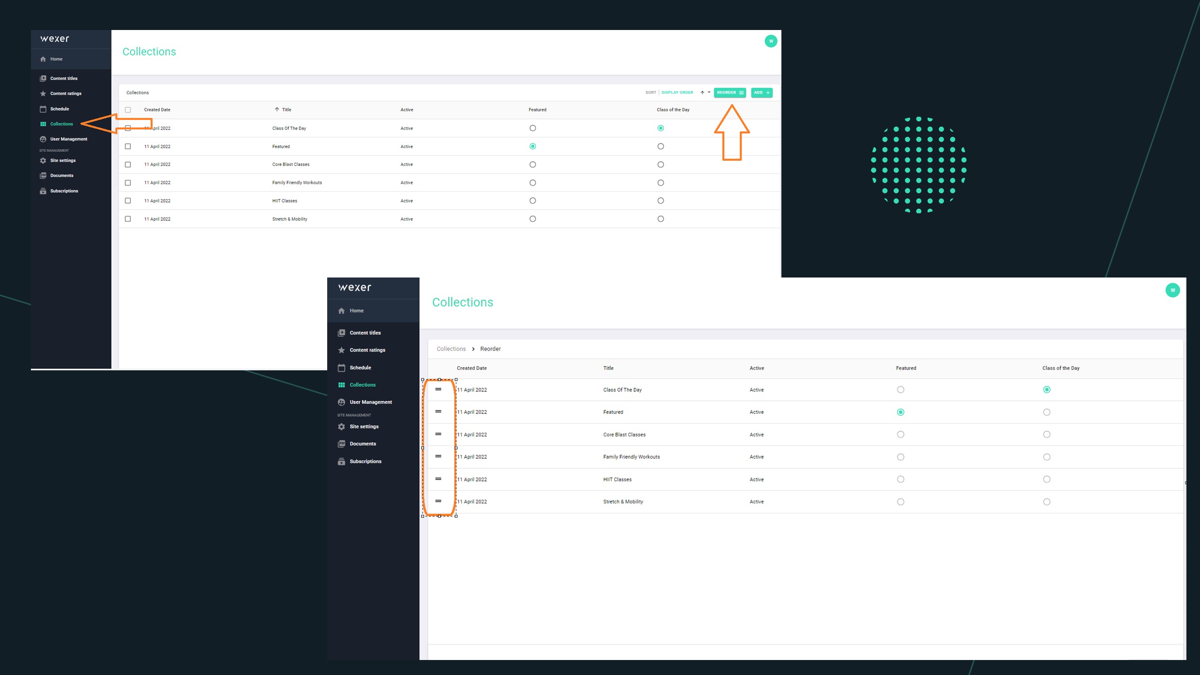Click the Schedule calendar icon in the lower sidebar
The width and height of the screenshot is (1200, 675).
(341, 368)
